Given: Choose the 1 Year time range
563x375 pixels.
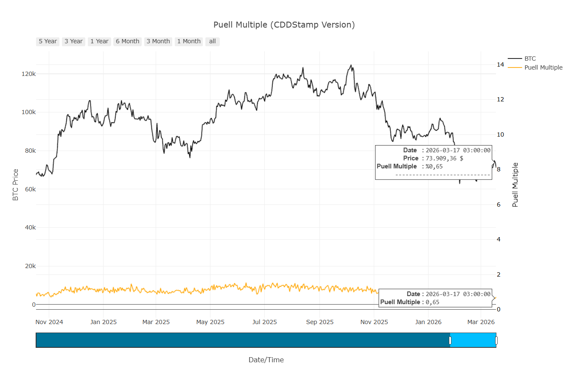Looking at the screenshot, I should click(x=99, y=41).
